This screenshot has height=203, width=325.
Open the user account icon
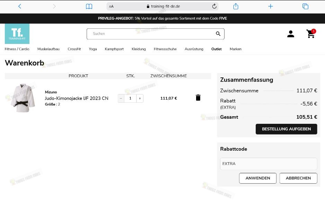(291, 34)
